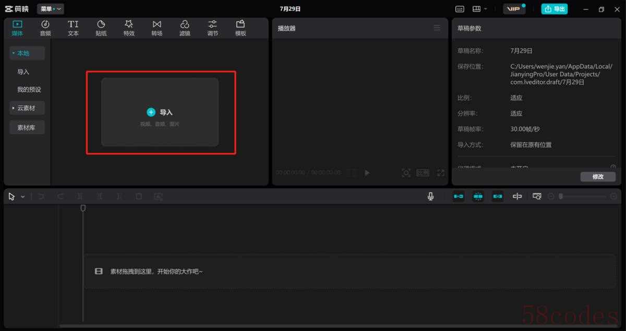Toggle main track magnet snapping
The height and width of the screenshot is (331, 626).
pyautogui.click(x=459, y=197)
